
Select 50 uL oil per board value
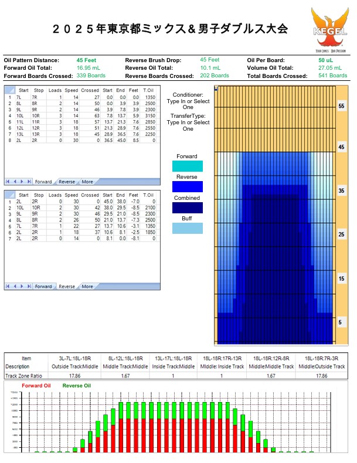click(x=325, y=60)
